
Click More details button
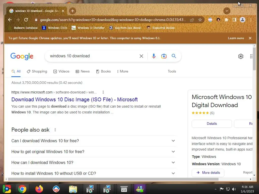[208, 173]
